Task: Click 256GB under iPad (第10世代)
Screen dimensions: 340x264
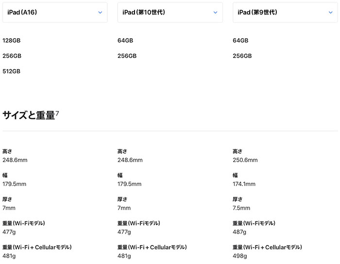Action: point(127,56)
